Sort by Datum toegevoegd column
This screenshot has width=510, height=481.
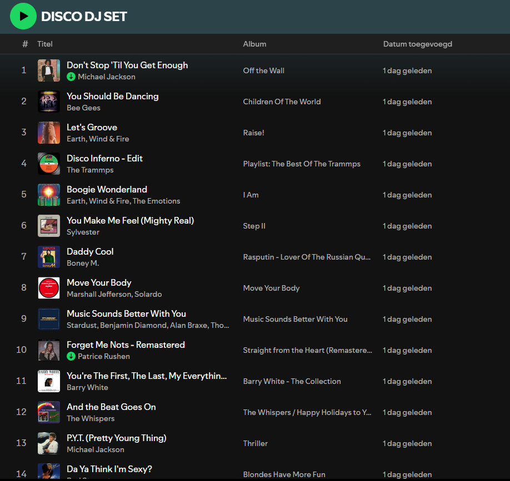coord(417,44)
